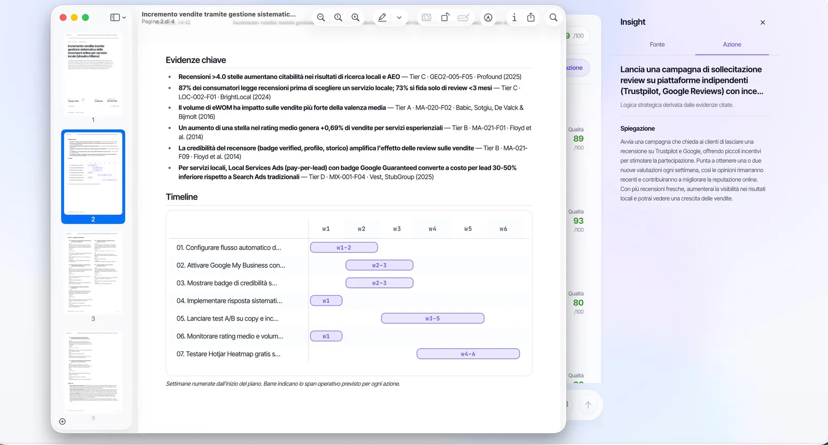Show the Markup toolbar circle-A icon
The width and height of the screenshot is (828, 445).
(488, 18)
